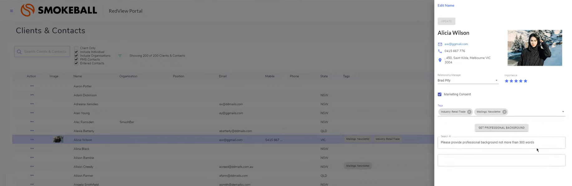Remove the Mailings: Newsletter tag
Image resolution: width=572 pixels, height=186 pixels.
pos(504,112)
